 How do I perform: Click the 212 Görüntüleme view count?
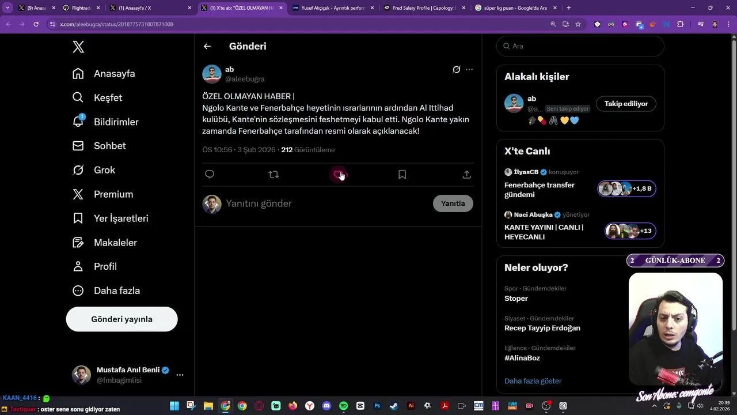(307, 150)
